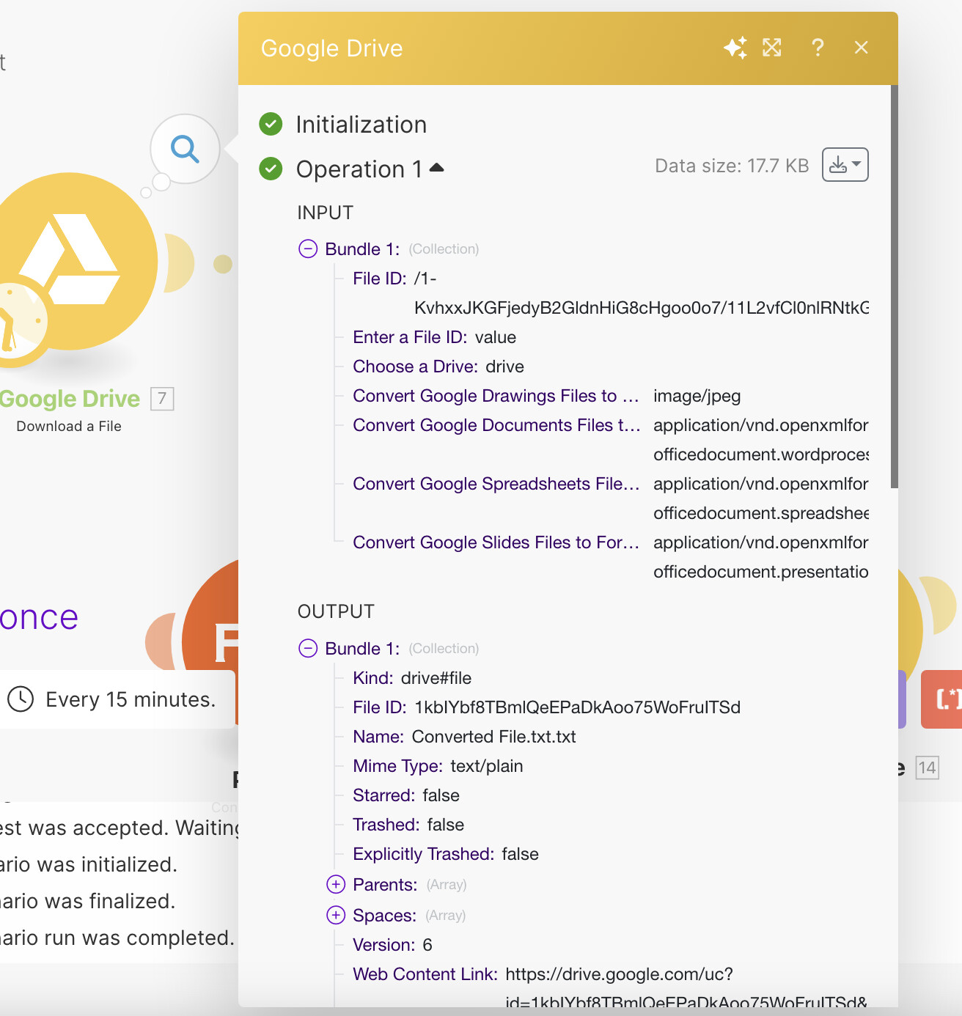The image size is (962, 1016).
Task: Click the green check next to Initialization
Action: point(271,124)
